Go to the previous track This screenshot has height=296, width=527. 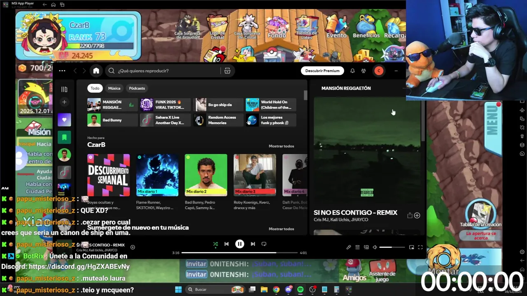point(226,244)
